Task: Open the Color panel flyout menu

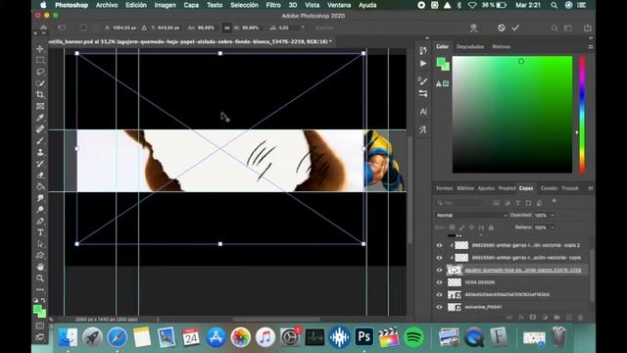Action: click(590, 47)
